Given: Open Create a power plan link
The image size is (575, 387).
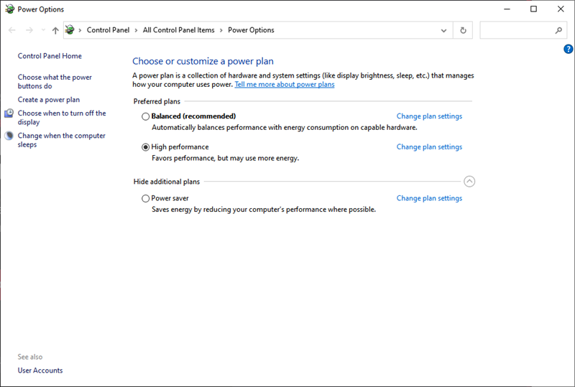Looking at the screenshot, I should coord(49,100).
